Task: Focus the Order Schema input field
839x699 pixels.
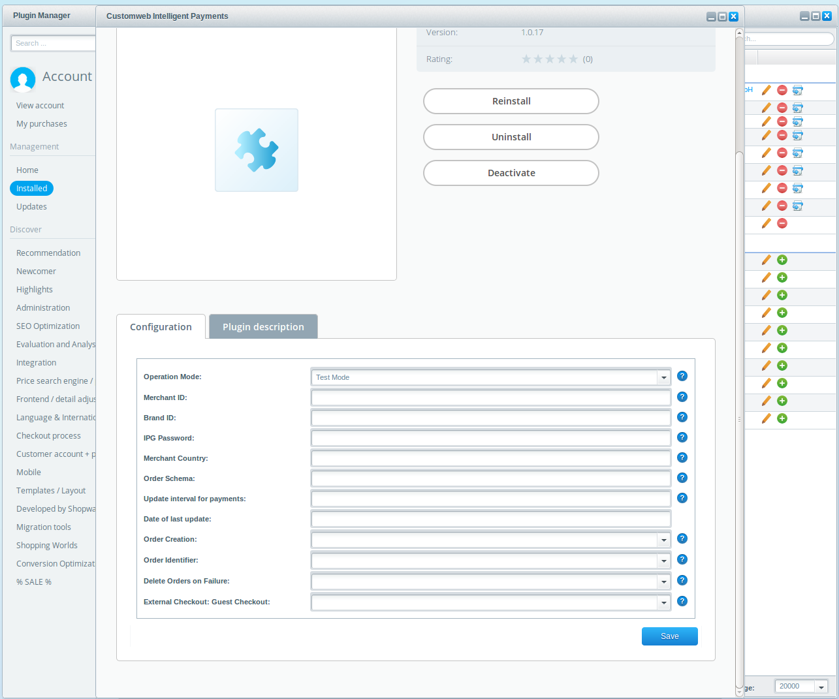Action: 491,478
